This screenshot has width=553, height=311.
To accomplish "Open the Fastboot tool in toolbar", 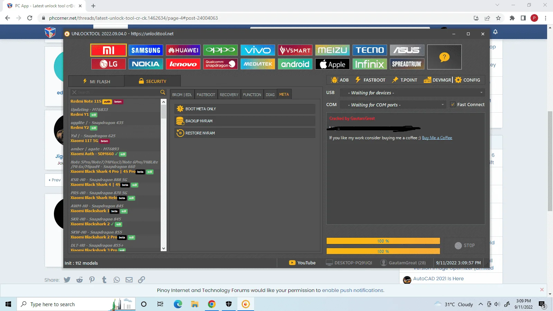I will point(371,80).
